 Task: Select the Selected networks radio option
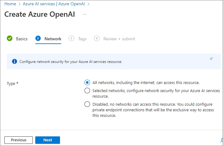point(87,91)
